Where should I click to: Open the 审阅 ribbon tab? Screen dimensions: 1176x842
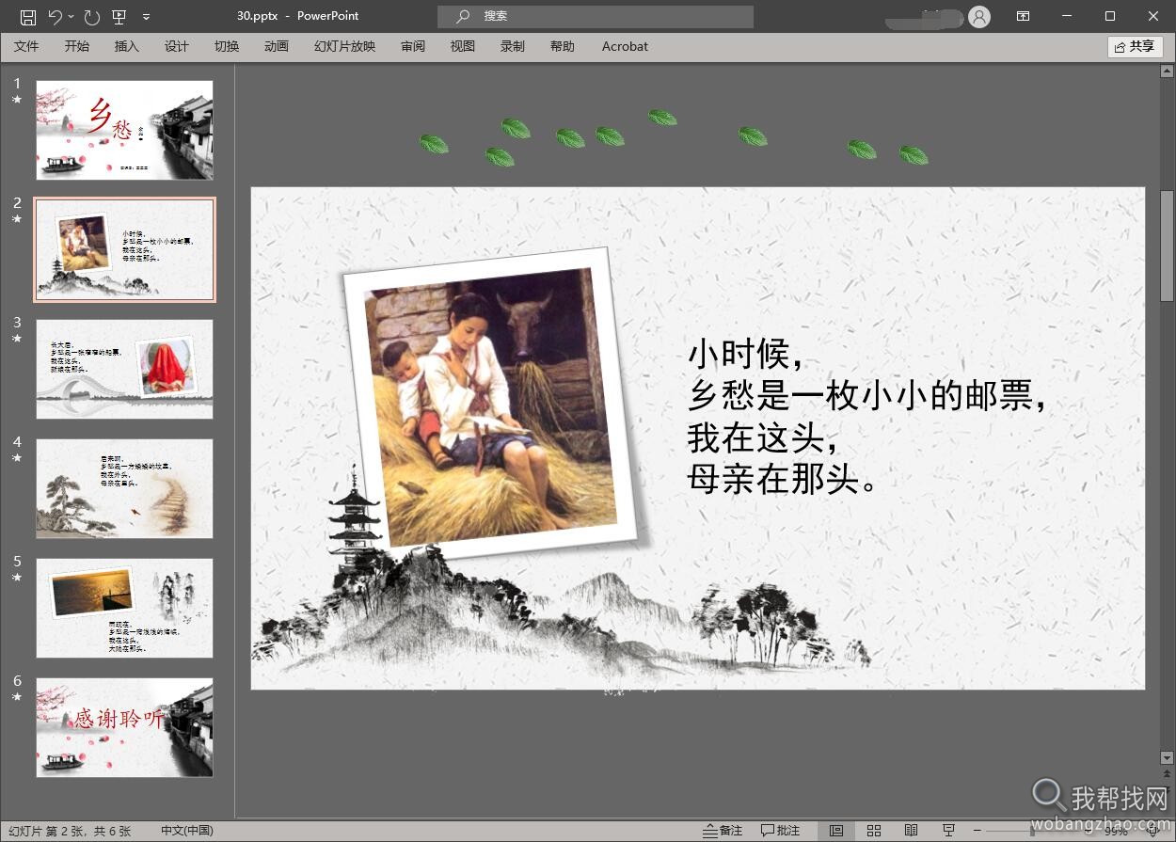(413, 46)
